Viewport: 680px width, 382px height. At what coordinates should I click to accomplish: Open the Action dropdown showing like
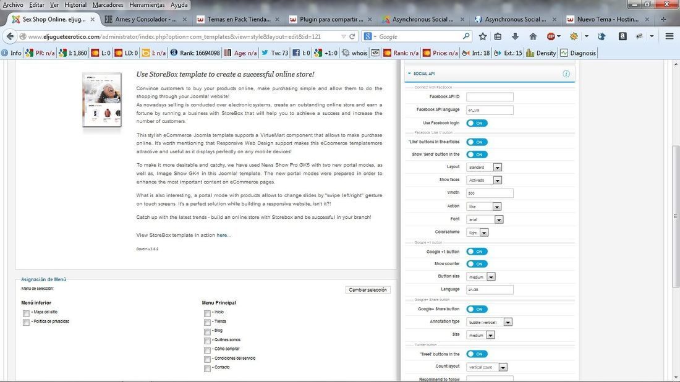(x=484, y=206)
